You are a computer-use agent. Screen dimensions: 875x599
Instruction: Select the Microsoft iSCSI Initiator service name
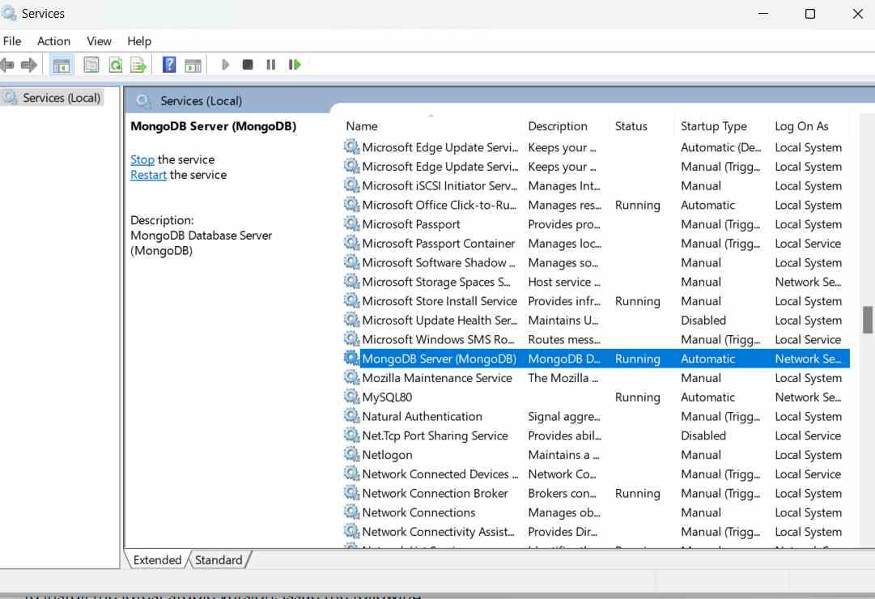[x=440, y=186]
